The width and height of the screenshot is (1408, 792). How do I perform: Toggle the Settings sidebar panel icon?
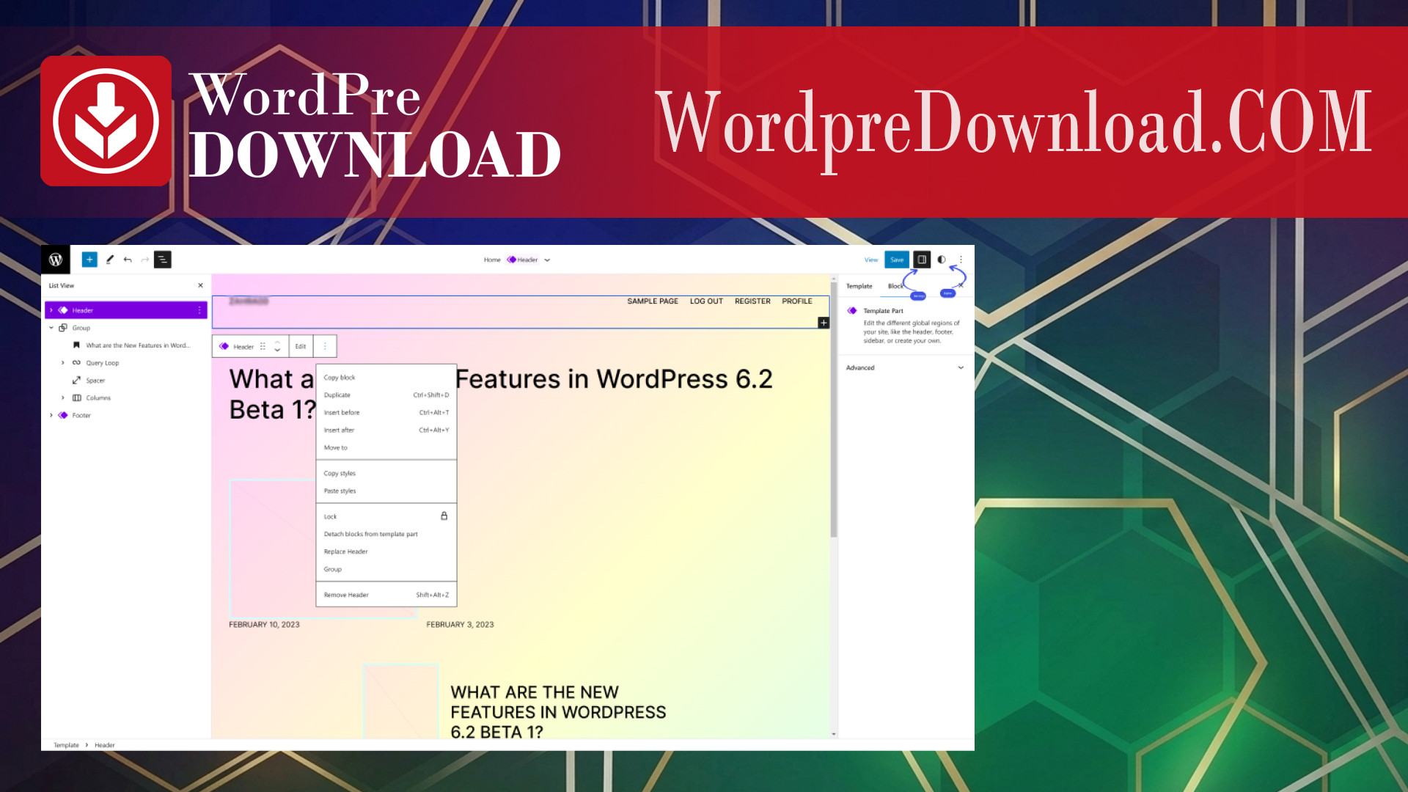tap(922, 260)
